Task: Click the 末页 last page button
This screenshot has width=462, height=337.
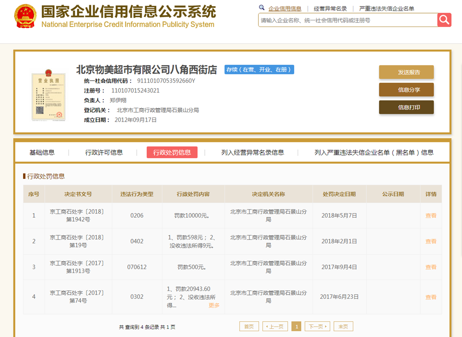Action: [343, 327]
